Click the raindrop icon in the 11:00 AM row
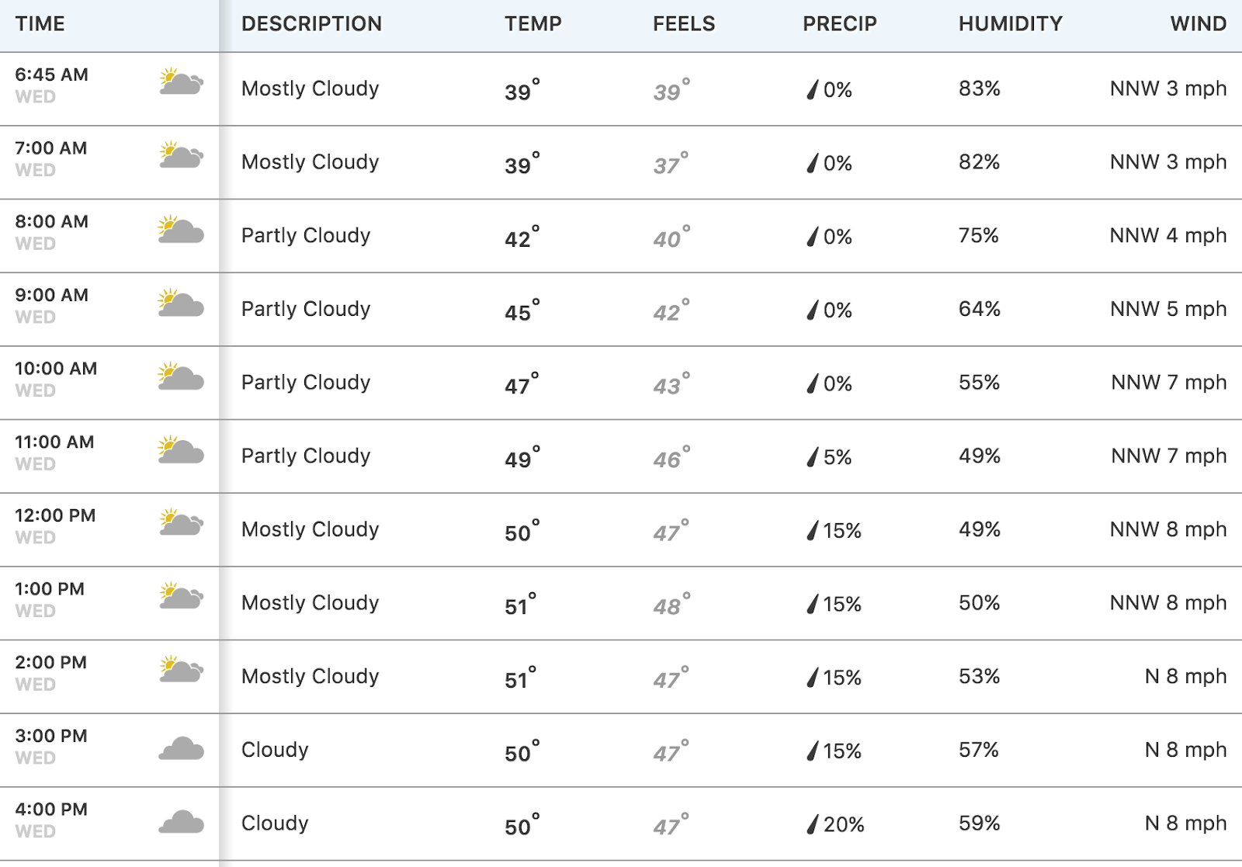1242x867 pixels. [812, 457]
